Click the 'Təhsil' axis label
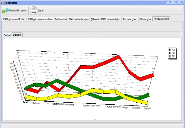This screenshot has width=186, height=128. [x=25, y=102]
